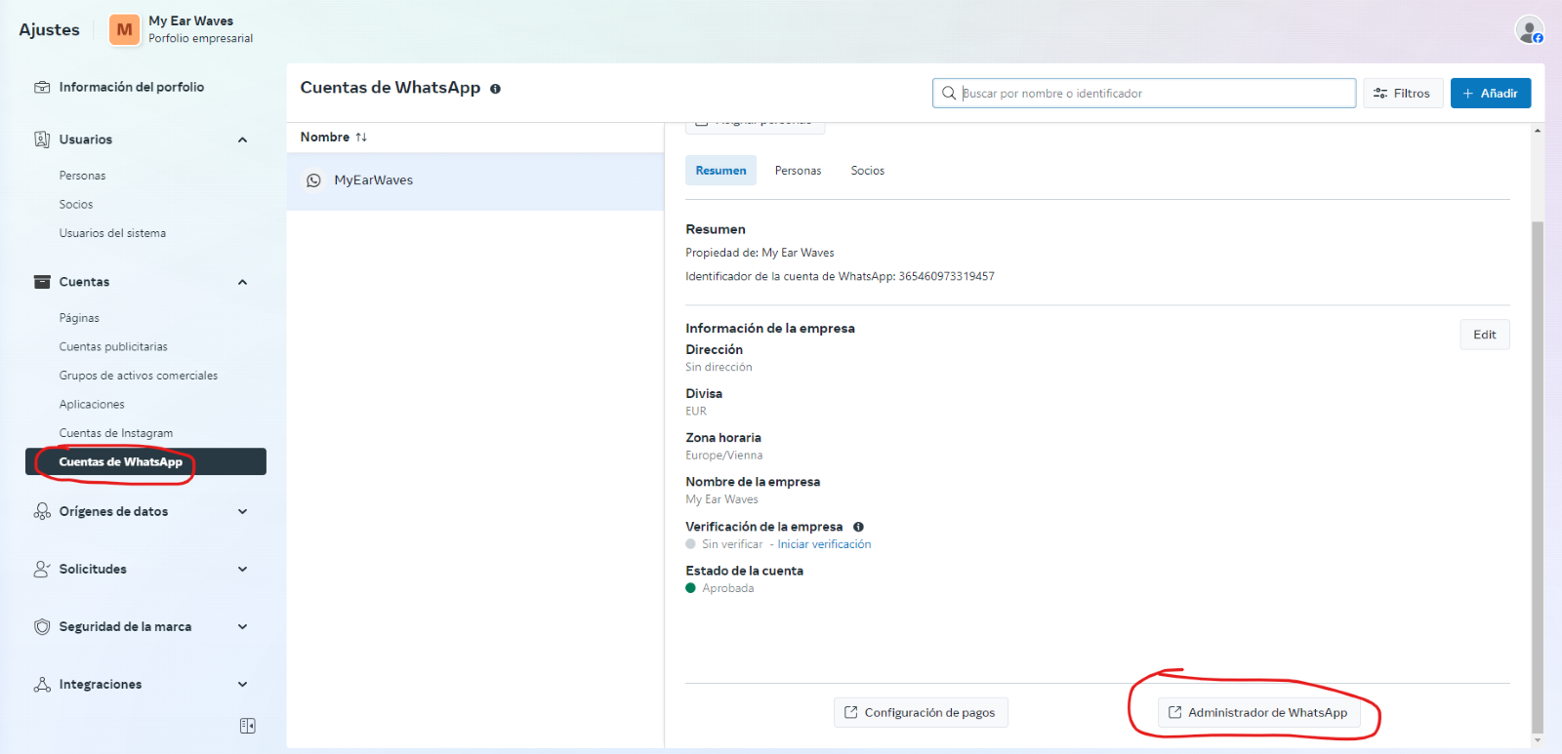The image size is (1562, 754).
Task: Click the Iniciar verificación link
Action: 824,544
